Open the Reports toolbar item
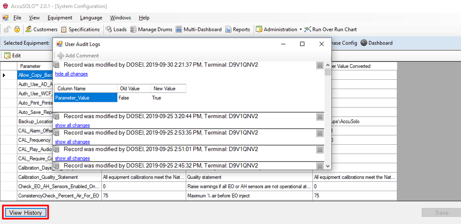 [x=237, y=30]
